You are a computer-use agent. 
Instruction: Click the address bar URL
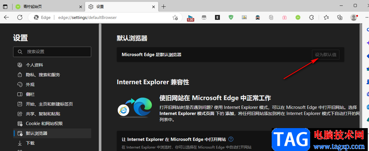[88, 18]
